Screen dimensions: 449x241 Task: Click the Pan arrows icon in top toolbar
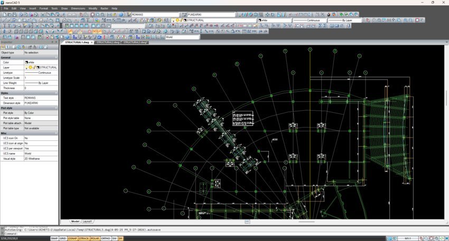tap(267, 15)
